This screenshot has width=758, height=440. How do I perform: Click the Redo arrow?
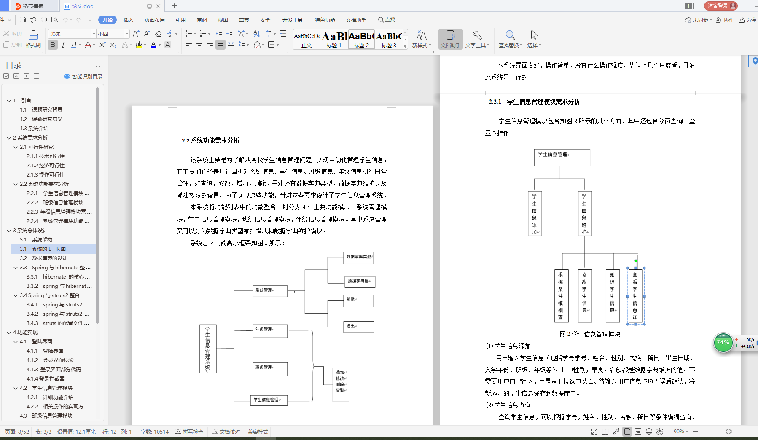click(79, 20)
